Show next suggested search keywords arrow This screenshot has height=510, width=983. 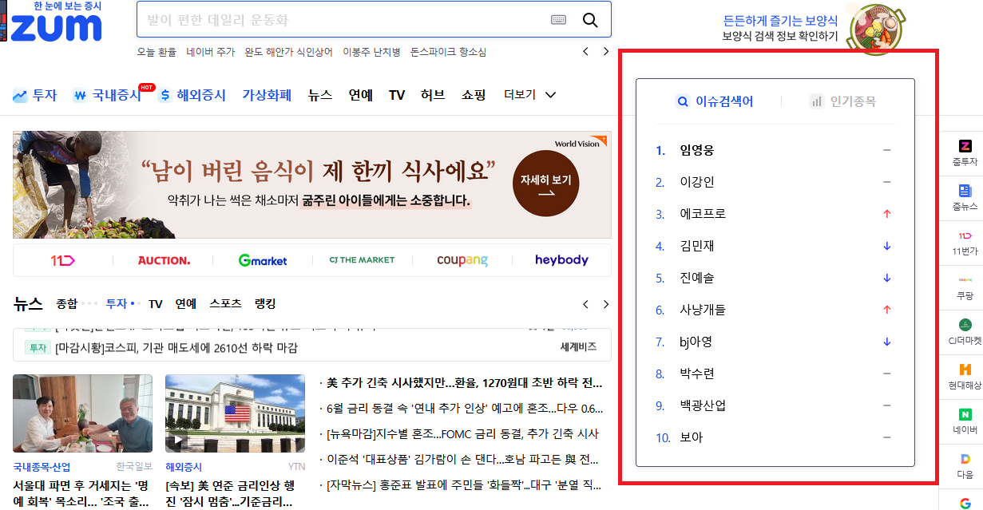click(x=605, y=52)
